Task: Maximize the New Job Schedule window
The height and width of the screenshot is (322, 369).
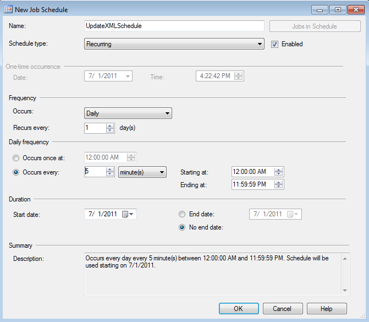Action: coord(338,10)
